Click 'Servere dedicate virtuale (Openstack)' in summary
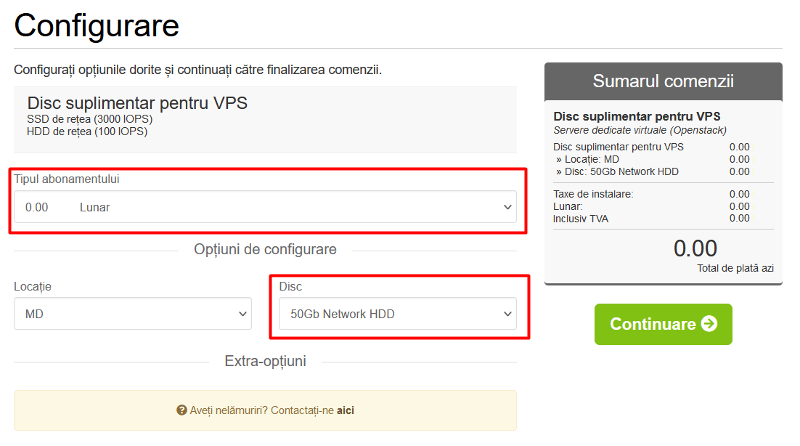This screenshot has width=800, height=446. pyautogui.click(x=640, y=131)
